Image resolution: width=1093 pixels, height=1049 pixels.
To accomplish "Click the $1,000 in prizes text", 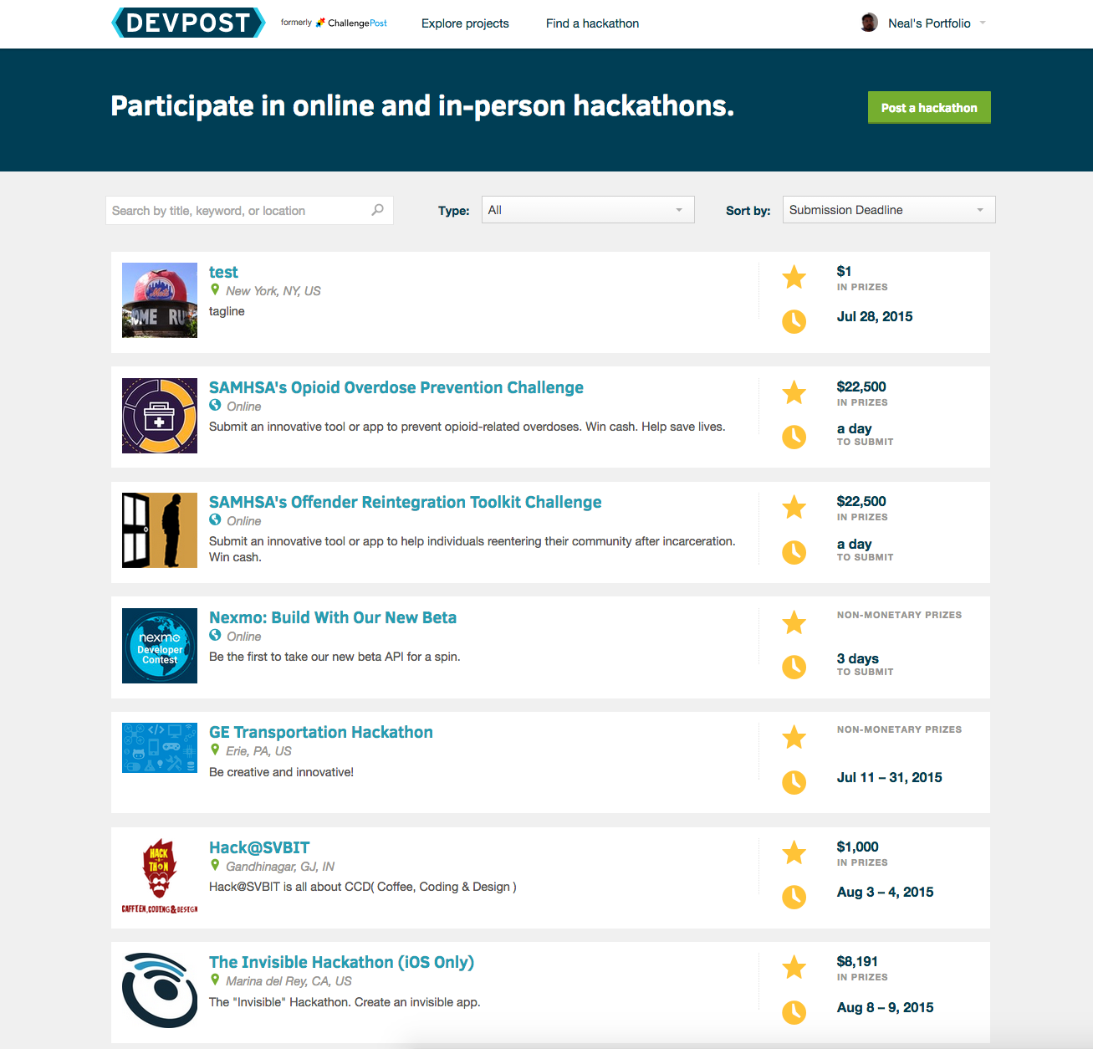I will pos(862,853).
